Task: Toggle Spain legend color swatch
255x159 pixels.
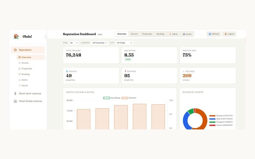Action: click(212, 119)
